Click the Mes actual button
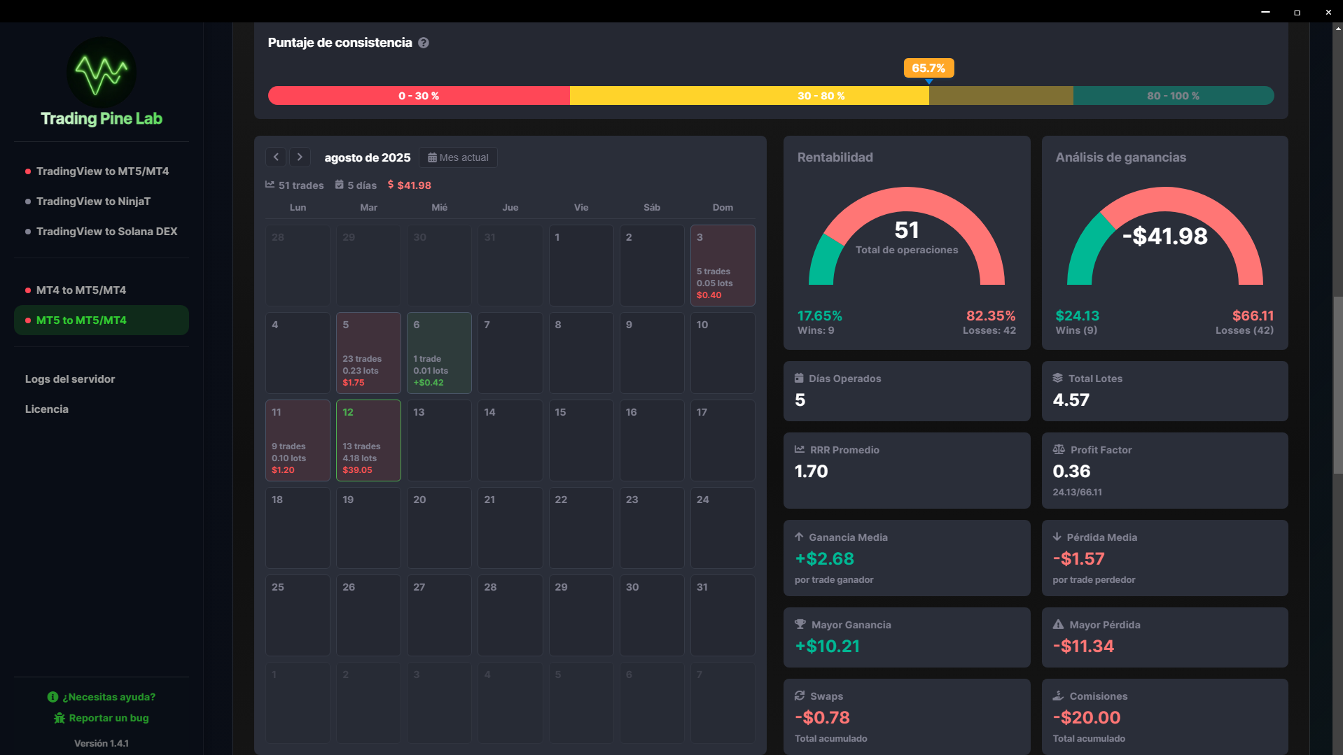 tap(458, 157)
